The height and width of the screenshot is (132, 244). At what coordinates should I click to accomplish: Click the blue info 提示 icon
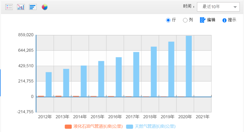tap(224, 20)
